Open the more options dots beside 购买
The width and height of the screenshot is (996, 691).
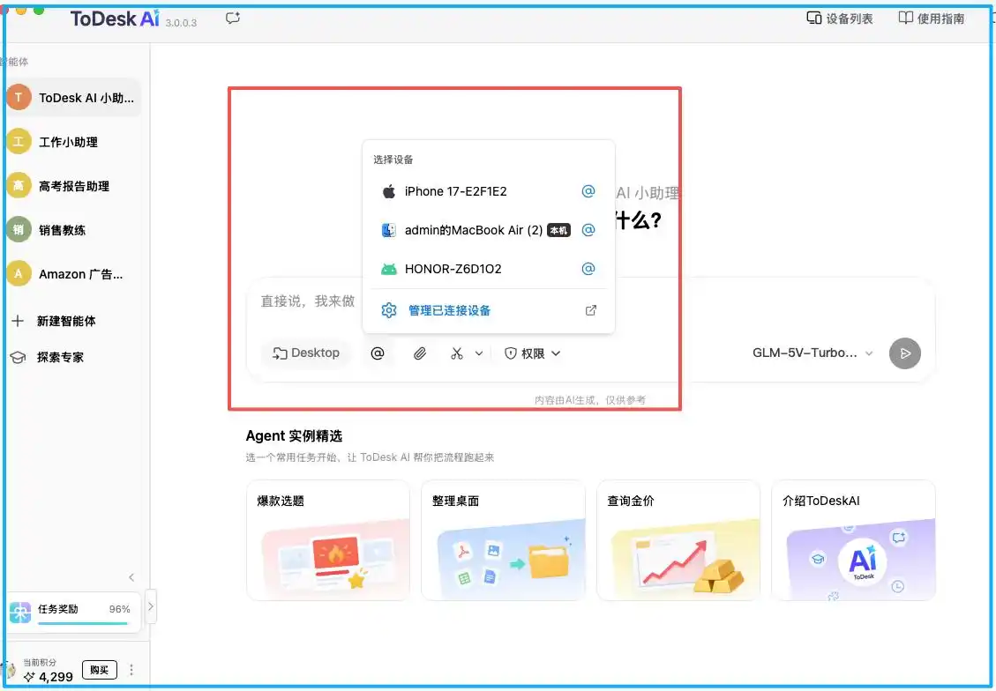pyautogui.click(x=131, y=670)
